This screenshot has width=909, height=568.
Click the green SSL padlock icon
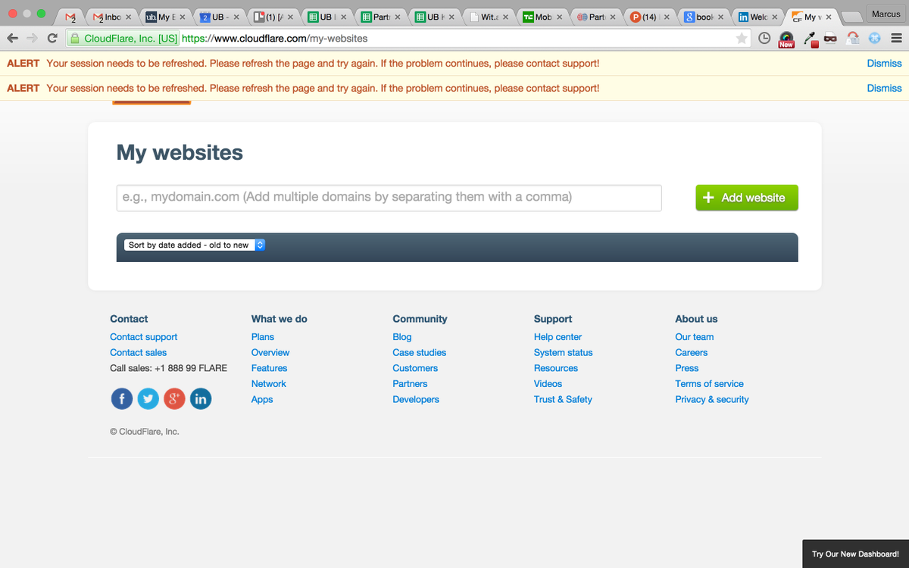click(75, 38)
